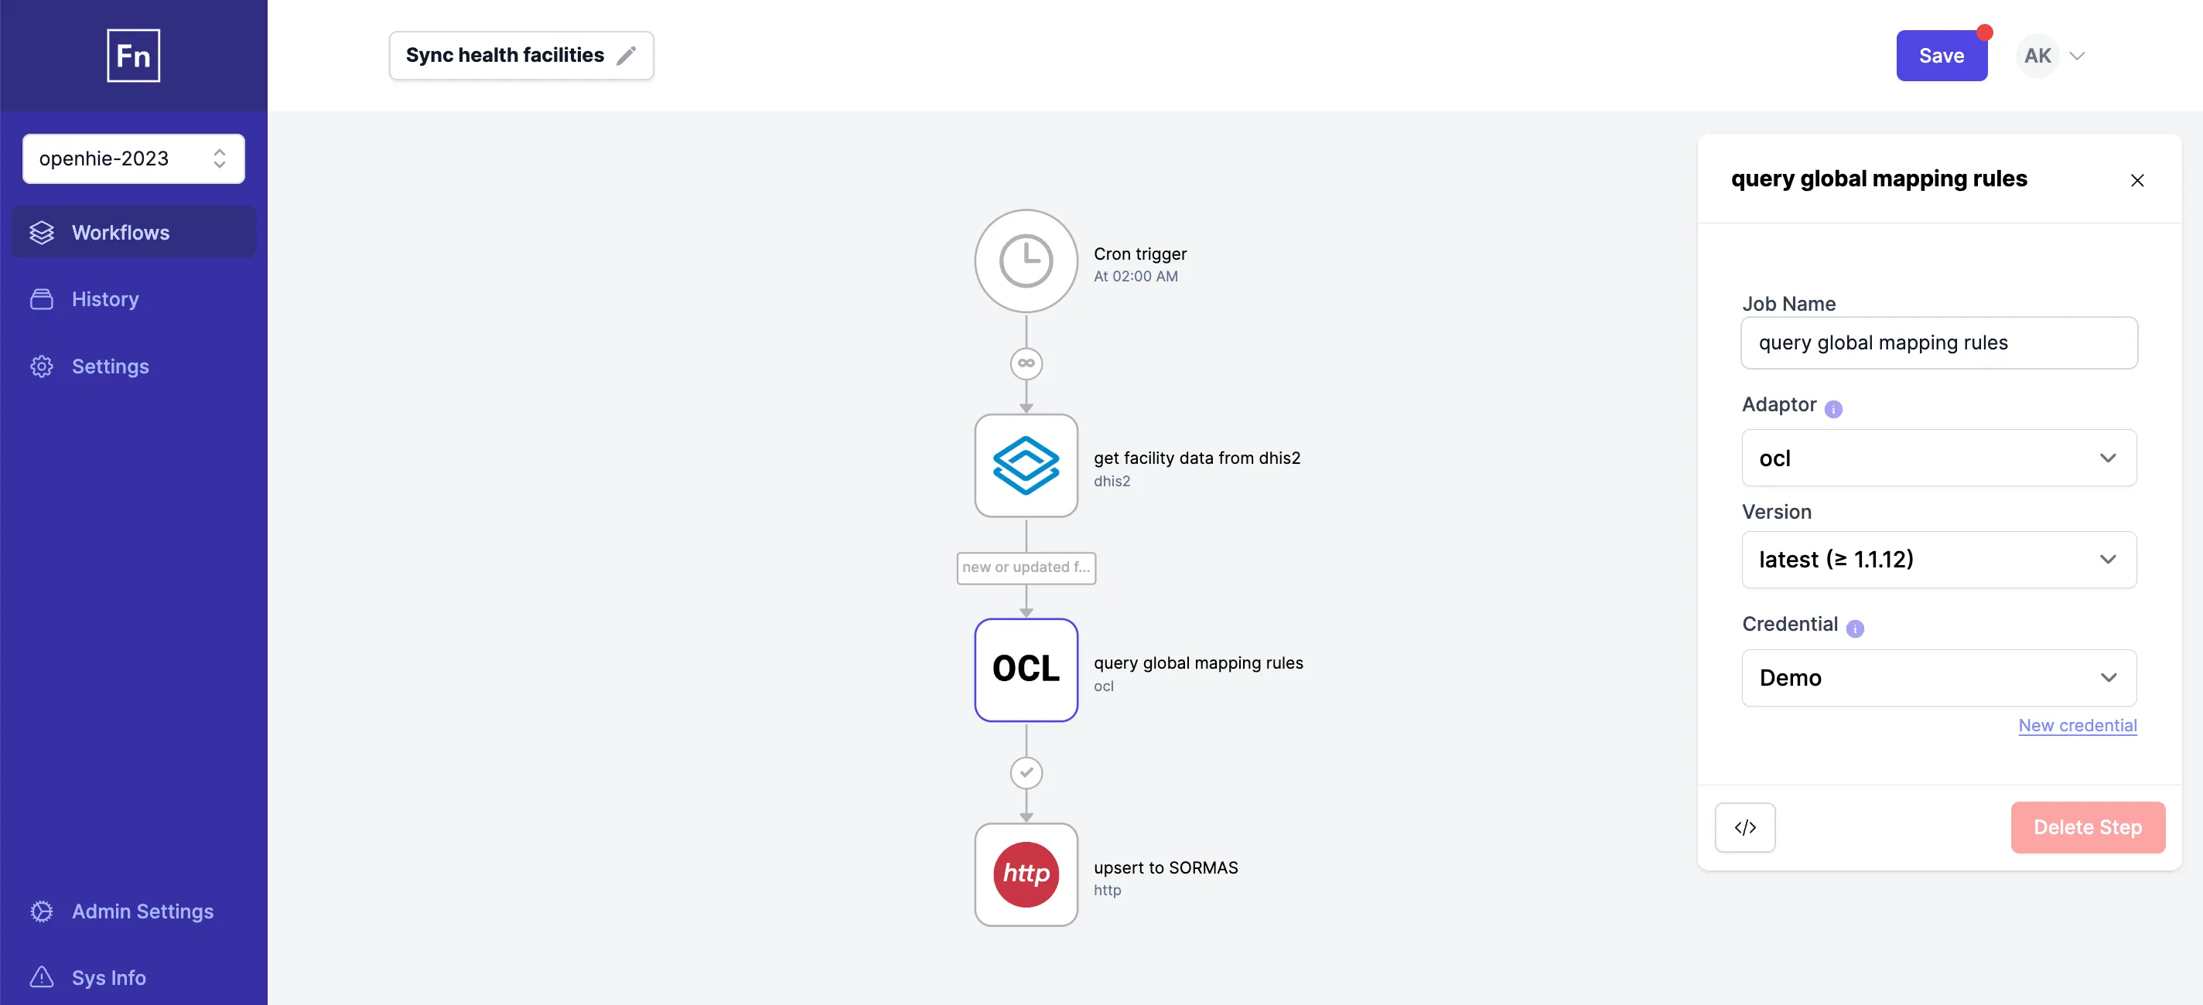Click the Job Name input field
Image resolution: width=2203 pixels, height=1005 pixels.
click(1938, 342)
